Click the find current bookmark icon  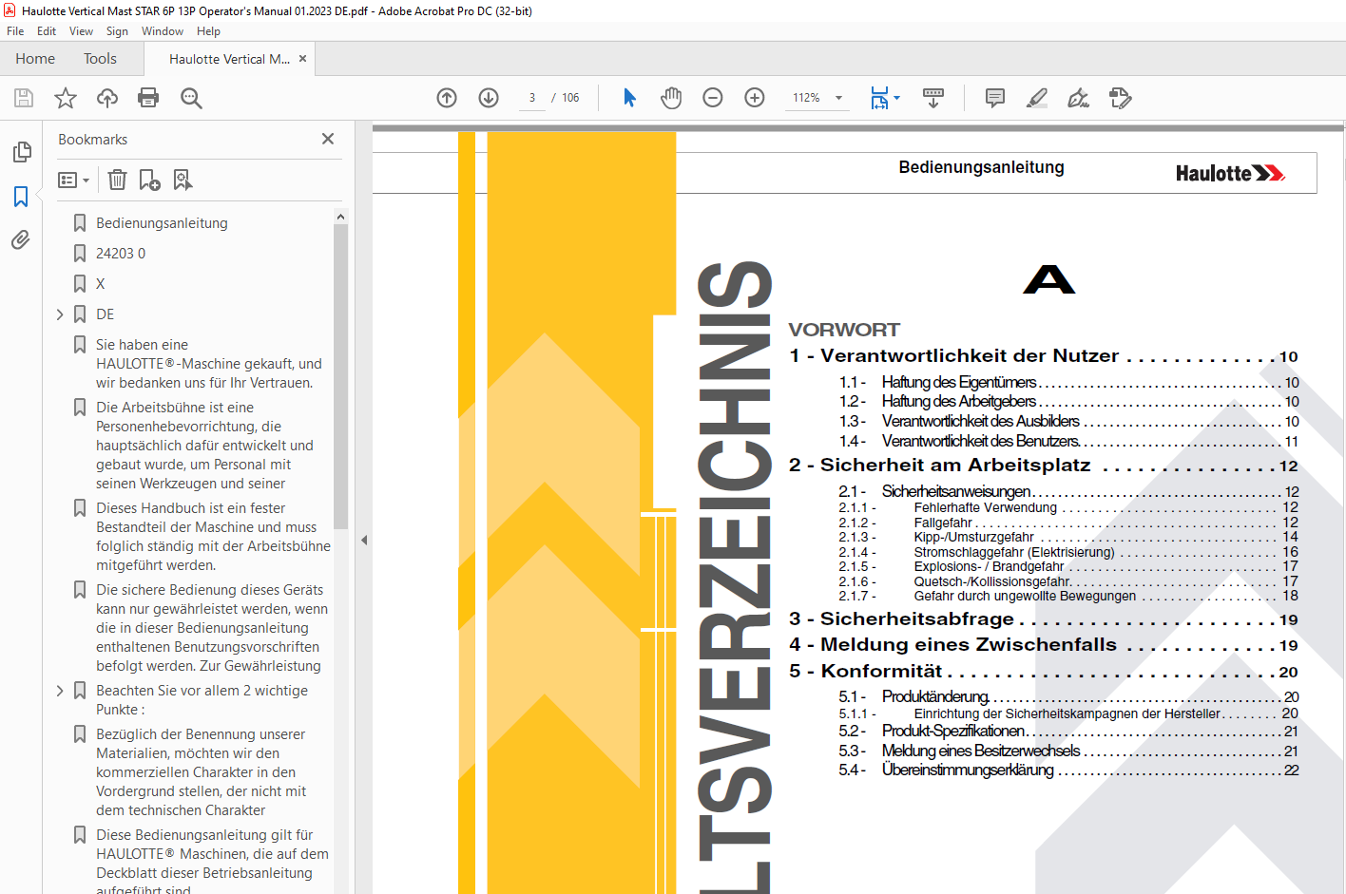tap(183, 180)
